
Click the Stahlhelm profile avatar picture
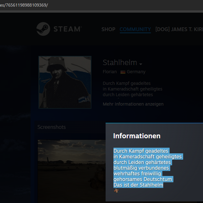pos(65,82)
